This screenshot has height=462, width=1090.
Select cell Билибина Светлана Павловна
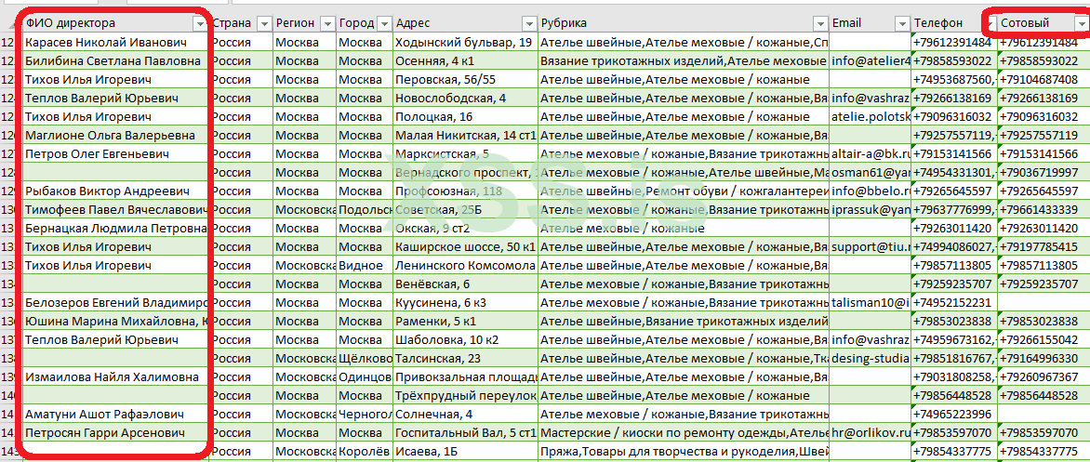(116, 60)
